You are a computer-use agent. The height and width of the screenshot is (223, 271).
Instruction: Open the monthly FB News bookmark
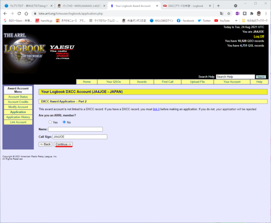pyautogui.click(x=71, y=21)
